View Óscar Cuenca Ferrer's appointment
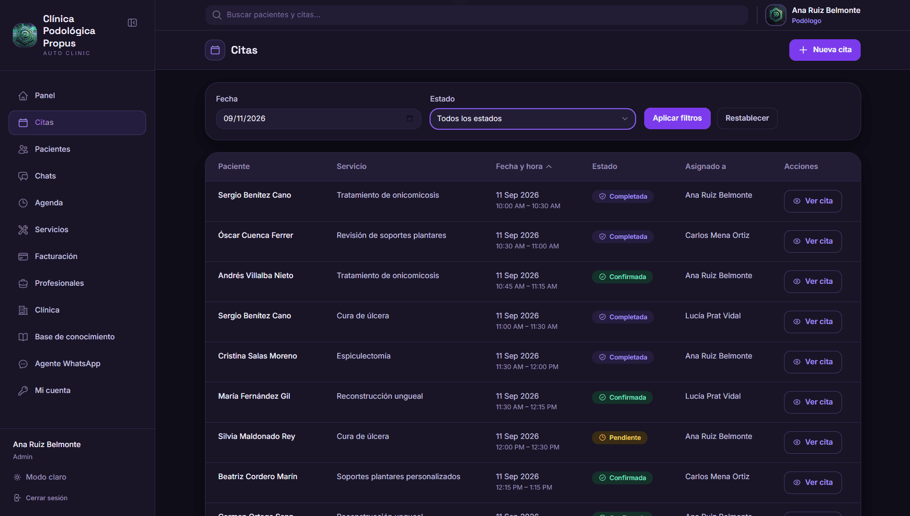The height and width of the screenshot is (516, 910). 813,241
